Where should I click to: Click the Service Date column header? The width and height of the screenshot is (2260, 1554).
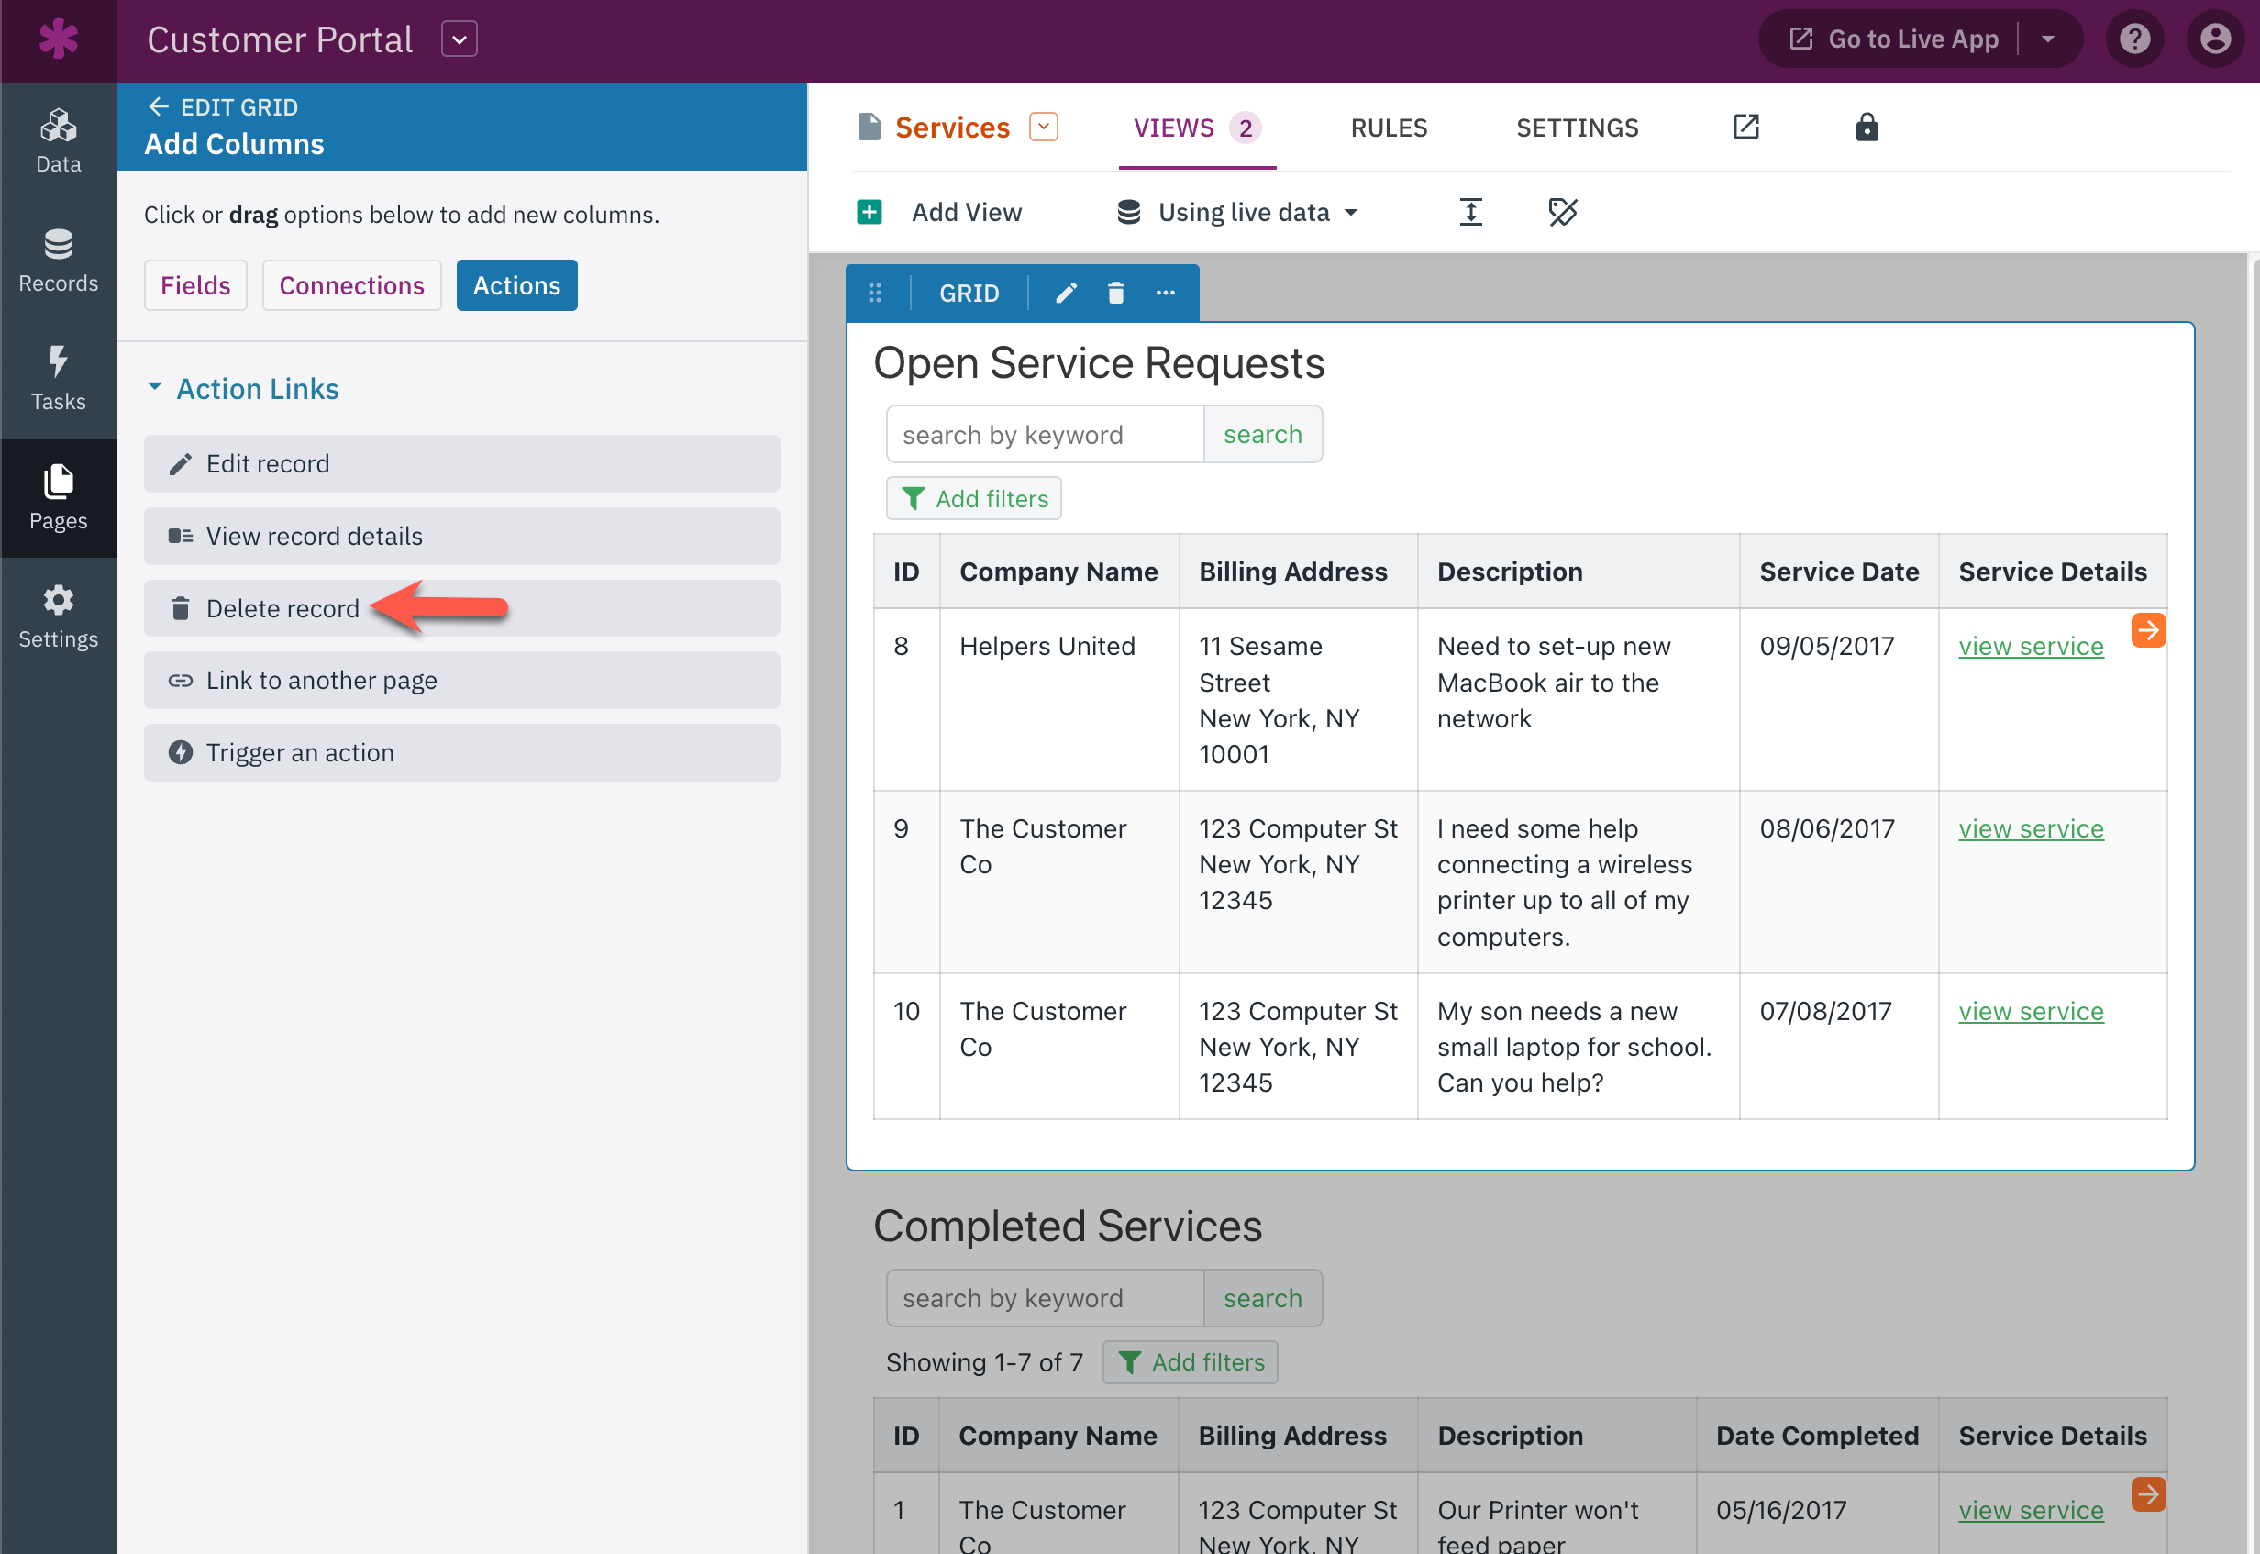pos(1840,572)
